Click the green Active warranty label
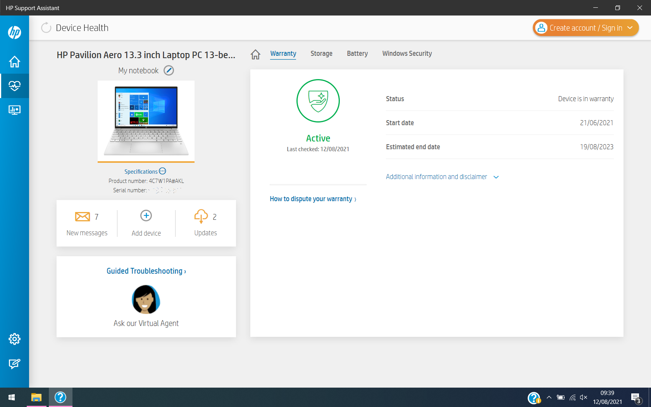Screen dimensions: 651x407 click(318, 138)
